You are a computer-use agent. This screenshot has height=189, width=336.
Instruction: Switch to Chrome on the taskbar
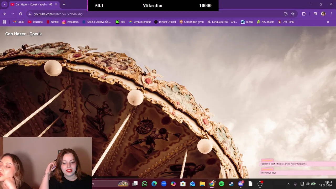pos(212,184)
